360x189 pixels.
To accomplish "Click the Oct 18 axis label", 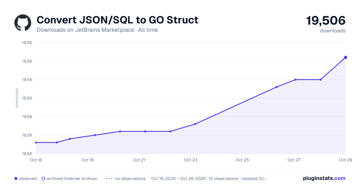I will pyautogui.click(x=88, y=160).
